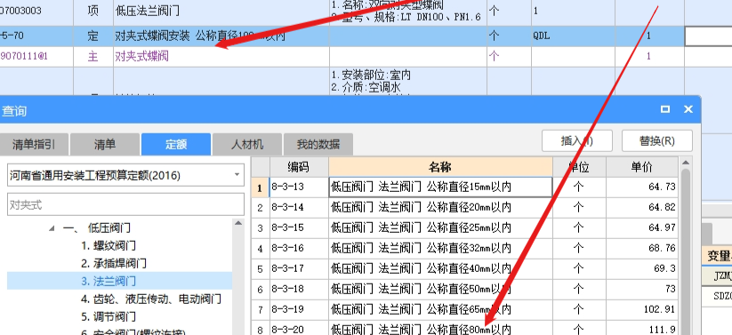Select row 8-3-16 code cell
732x335 pixels.
pyautogui.click(x=299, y=248)
